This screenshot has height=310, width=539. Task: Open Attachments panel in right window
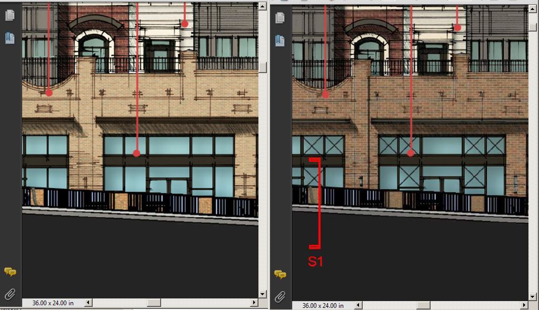pos(280,297)
